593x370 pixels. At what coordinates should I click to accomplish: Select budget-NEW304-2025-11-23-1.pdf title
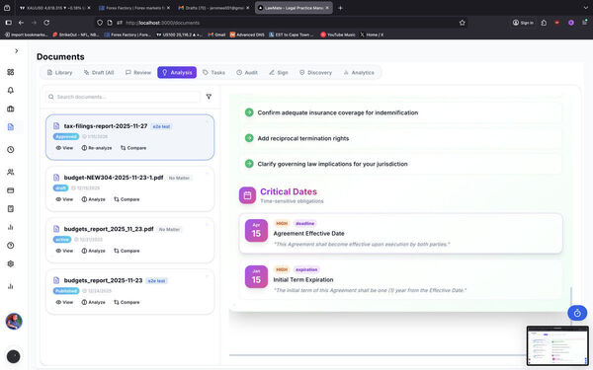114,178
